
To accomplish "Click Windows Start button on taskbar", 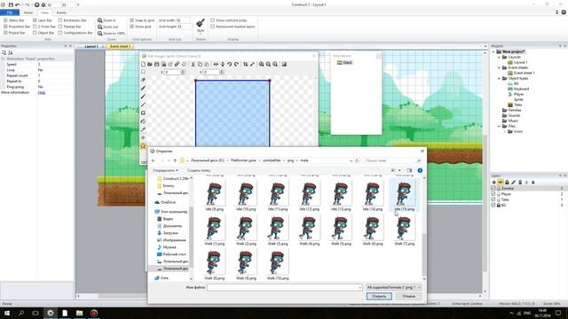I will point(7,313).
